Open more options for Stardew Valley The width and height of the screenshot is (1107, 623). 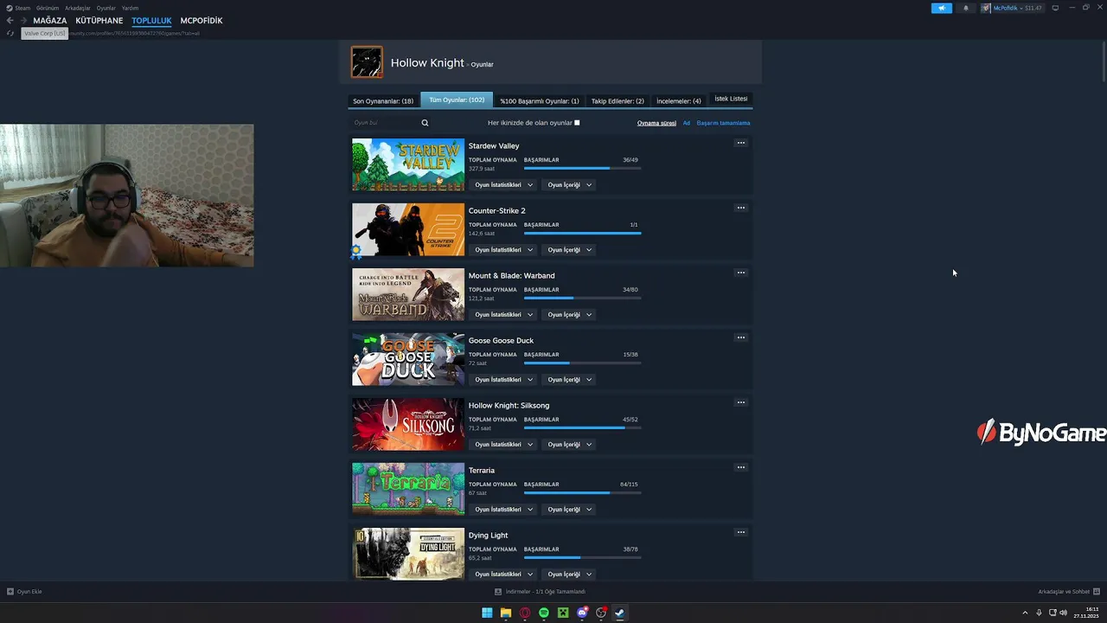pos(740,143)
